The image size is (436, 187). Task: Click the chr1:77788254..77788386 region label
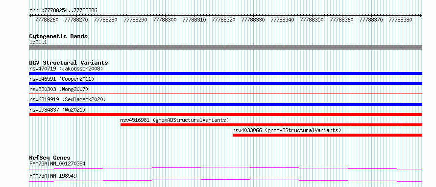click(x=63, y=11)
